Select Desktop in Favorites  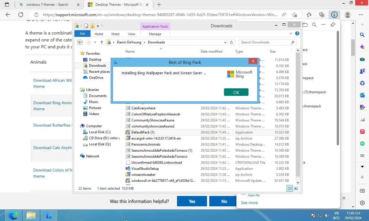[x=95, y=60]
